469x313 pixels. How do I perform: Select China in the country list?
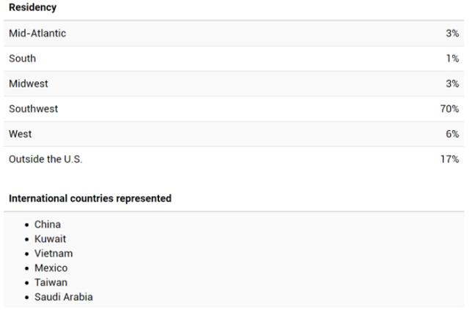(x=48, y=225)
